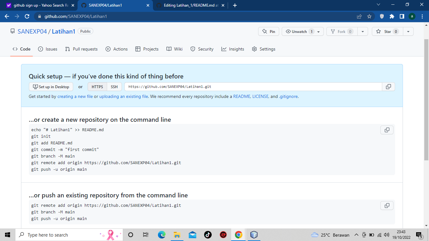Viewport: 429px width, 241px height.
Task: View the Insights tab
Action: pyautogui.click(x=233, y=49)
